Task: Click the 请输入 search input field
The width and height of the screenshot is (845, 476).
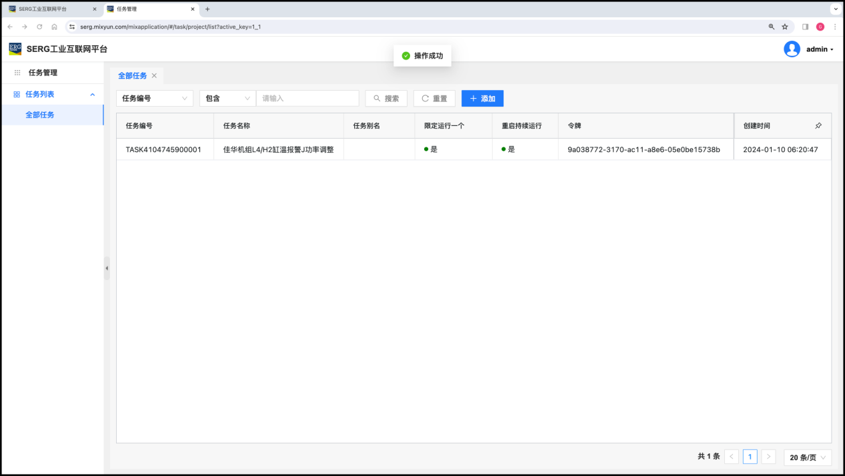Action: tap(307, 99)
